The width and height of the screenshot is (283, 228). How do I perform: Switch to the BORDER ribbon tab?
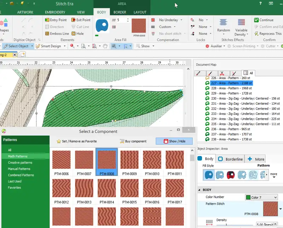pos(120,12)
